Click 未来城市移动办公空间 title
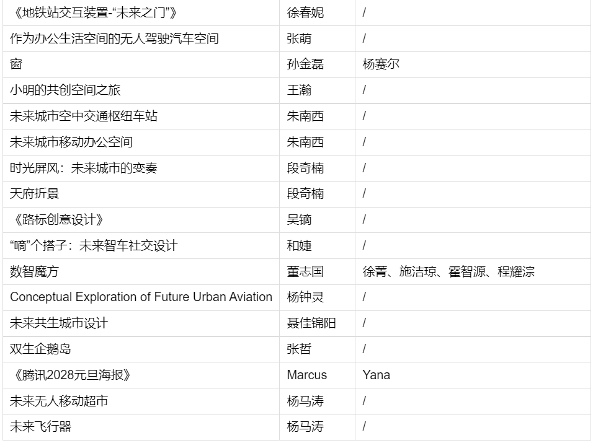The height and width of the screenshot is (443, 593). coord(141,143)
